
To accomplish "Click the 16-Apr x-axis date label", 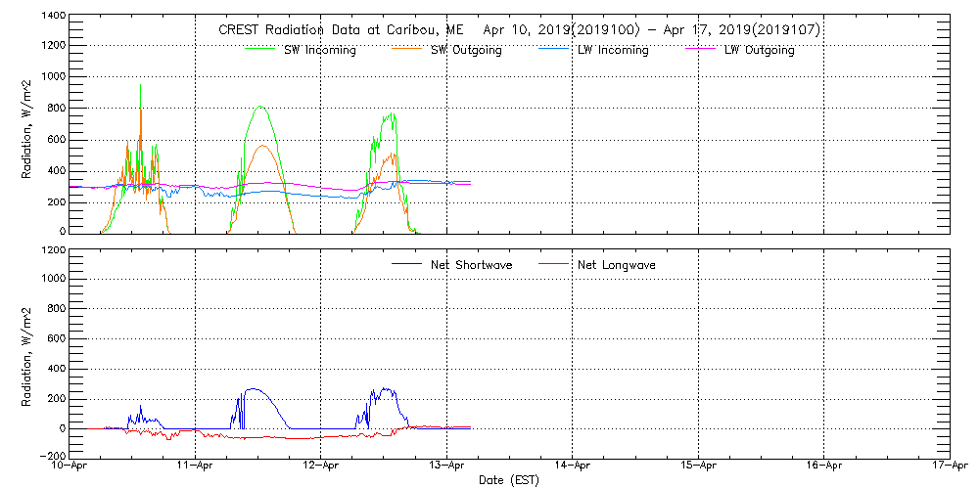I will 823,467.
